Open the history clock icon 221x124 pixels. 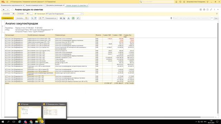point(180,2)
